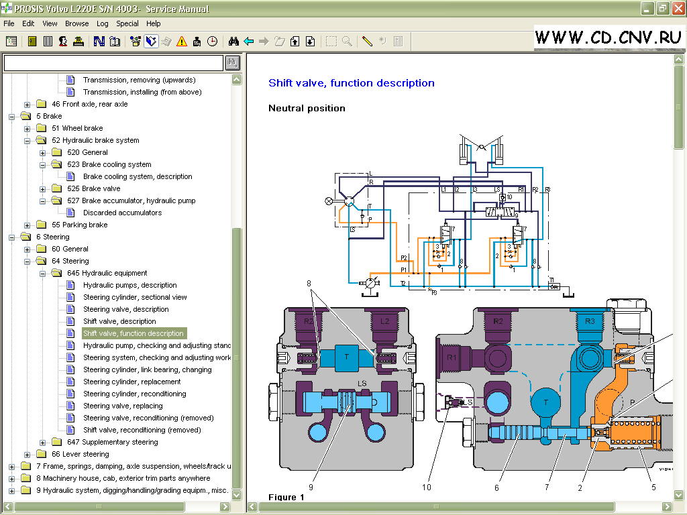Open the Browse menu
This screenshot has height=515, width=687.
pyautogui.click(x=76, y=23)
